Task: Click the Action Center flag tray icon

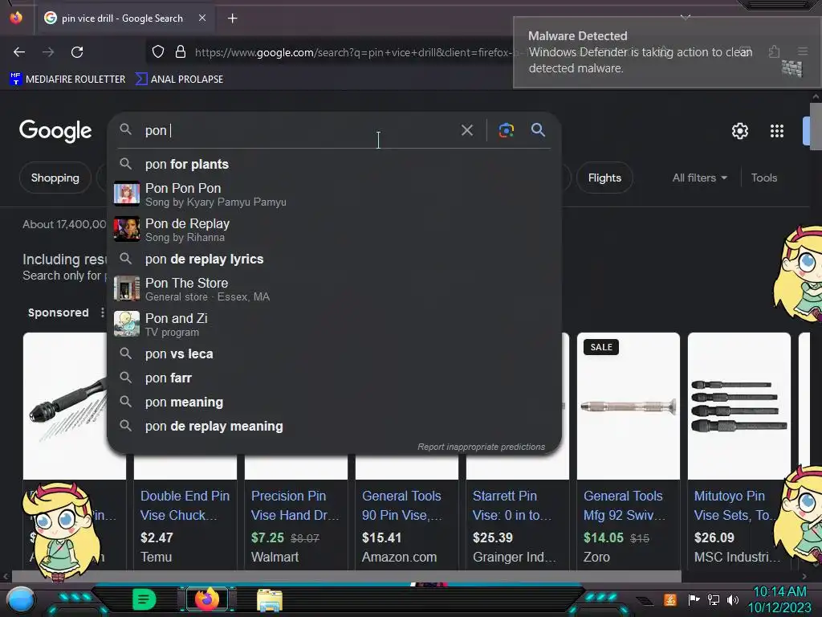Action: [694, 599]
